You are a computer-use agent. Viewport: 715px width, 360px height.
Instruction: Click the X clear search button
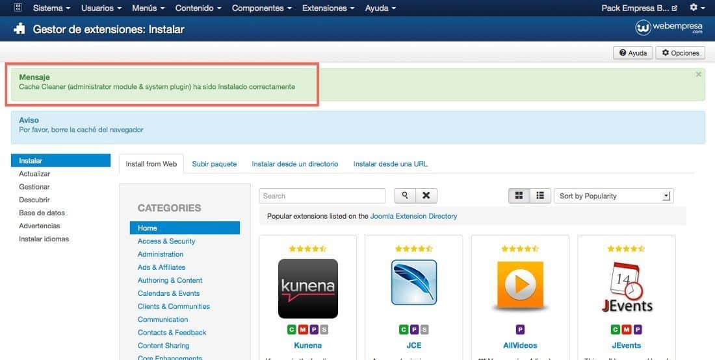pos(426,196)
